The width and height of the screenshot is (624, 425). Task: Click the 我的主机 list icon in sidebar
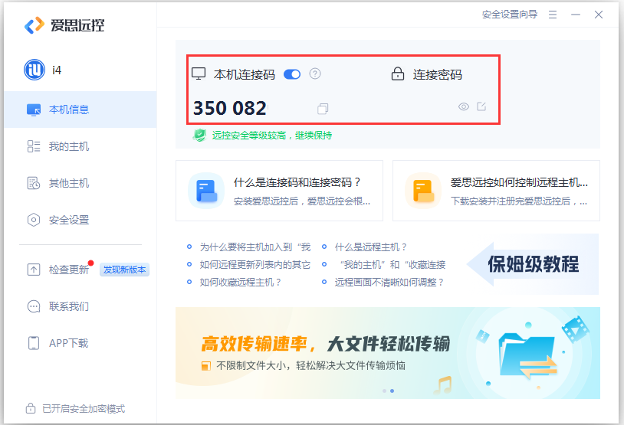tap(34, 146)
